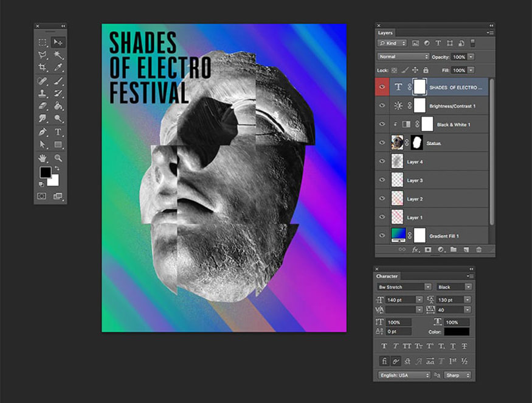Select the Rectangular Marquee tool
The height and width of the screenshot is (403, 532).
coord(43,42)
